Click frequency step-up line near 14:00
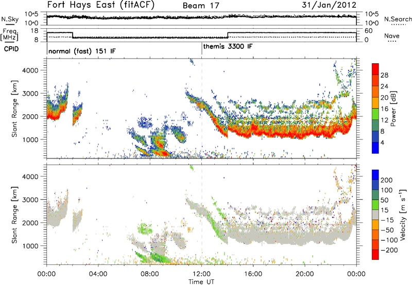Image resolution: width=412 pixels, height=285 pixels. (228, 35)
